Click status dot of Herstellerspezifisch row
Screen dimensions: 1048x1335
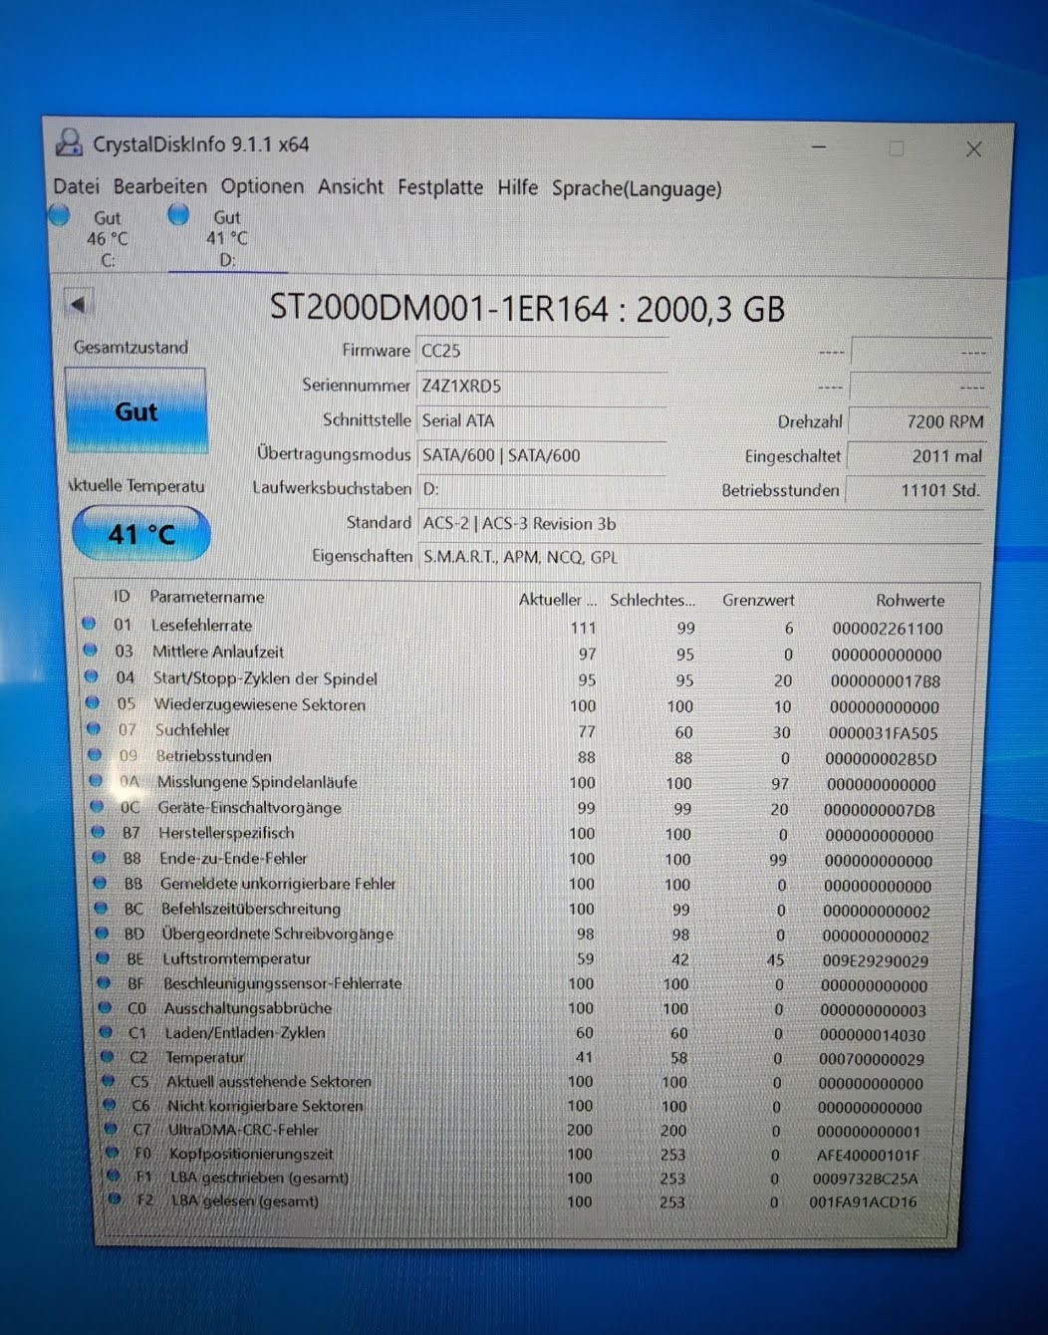click(x=97, y=831)
